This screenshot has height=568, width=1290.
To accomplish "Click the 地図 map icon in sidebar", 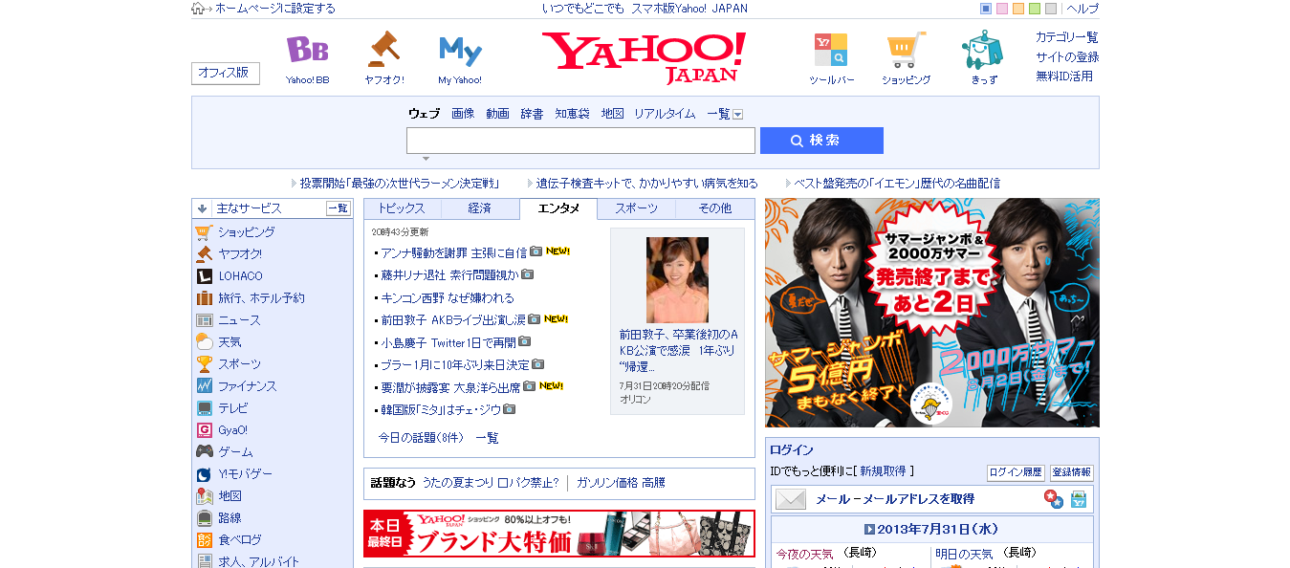I will click(204, 495).
